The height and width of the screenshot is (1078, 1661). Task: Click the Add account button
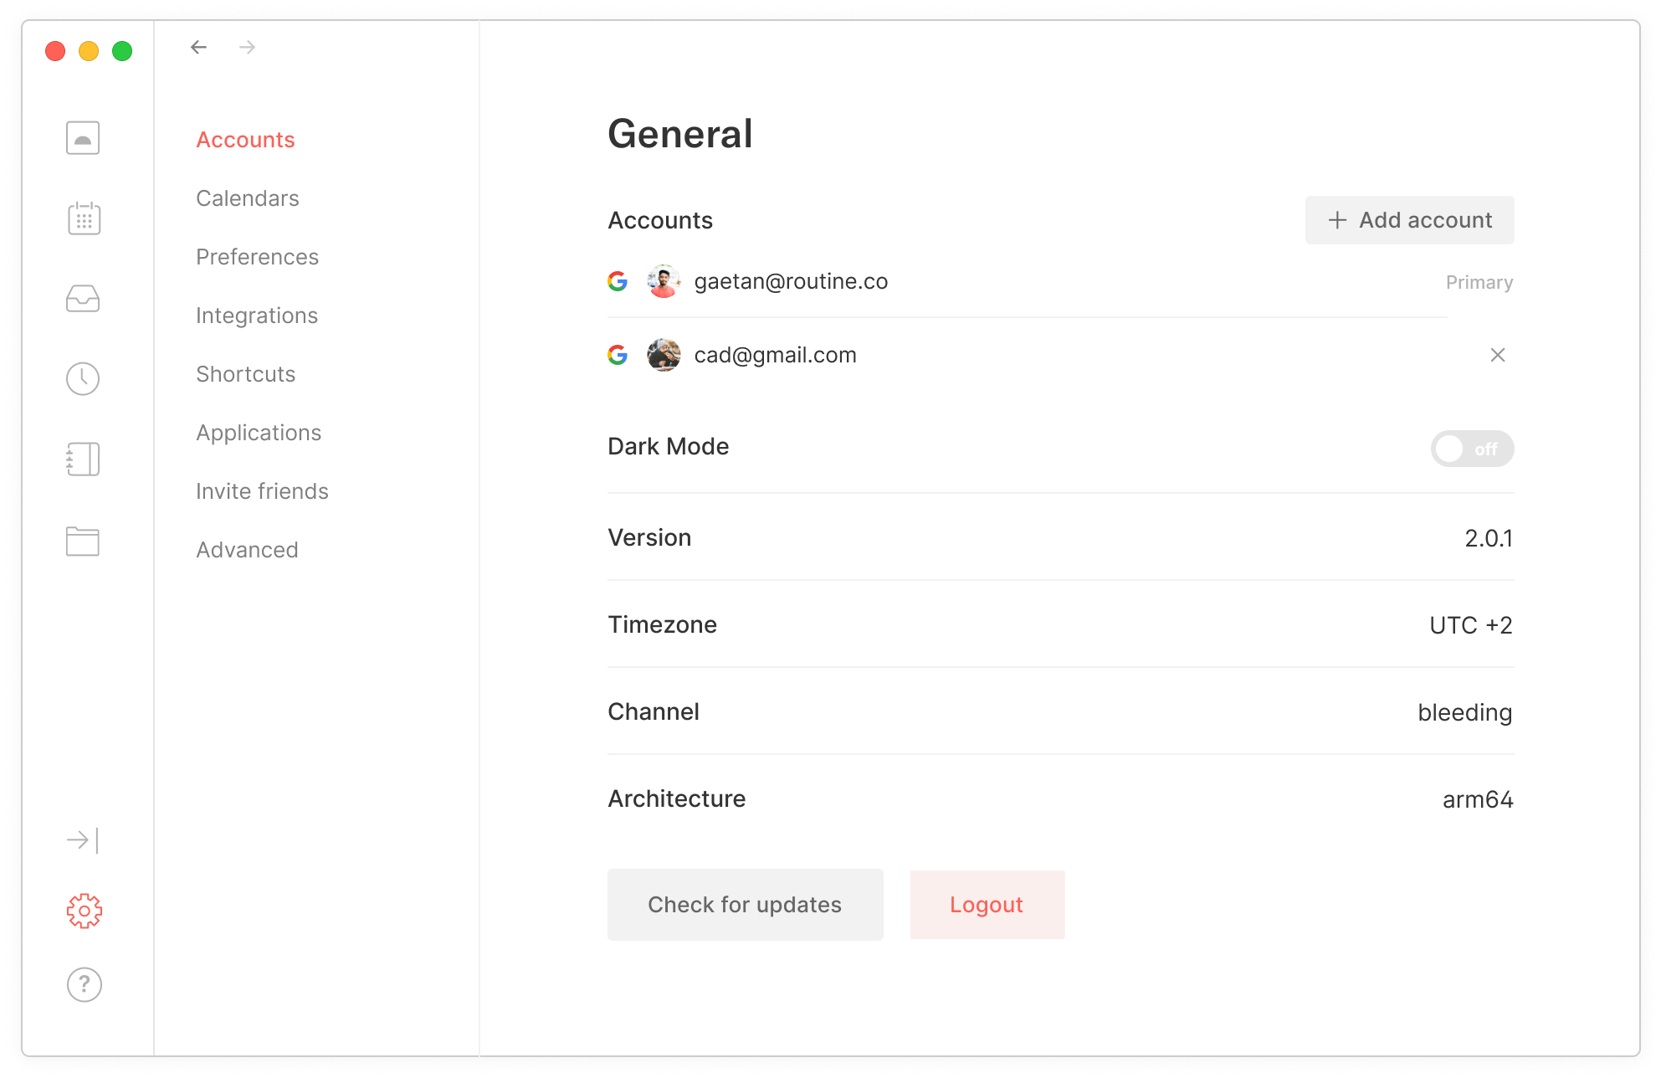pos(1409,220)
